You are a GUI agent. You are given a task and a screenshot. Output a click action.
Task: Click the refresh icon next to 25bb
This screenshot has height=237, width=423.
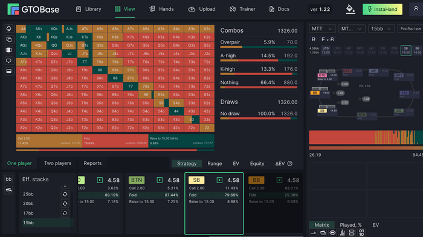65,194
